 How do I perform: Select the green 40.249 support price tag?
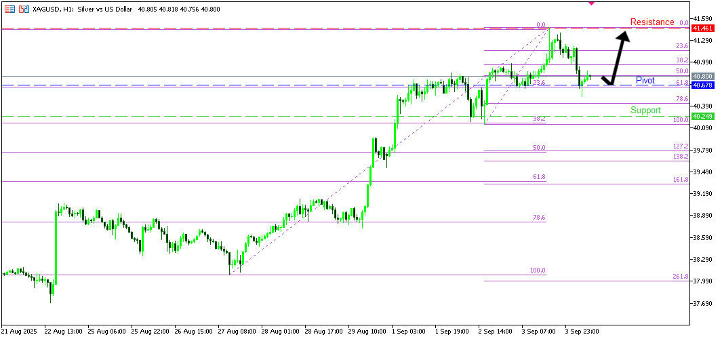tap(702, 117)
